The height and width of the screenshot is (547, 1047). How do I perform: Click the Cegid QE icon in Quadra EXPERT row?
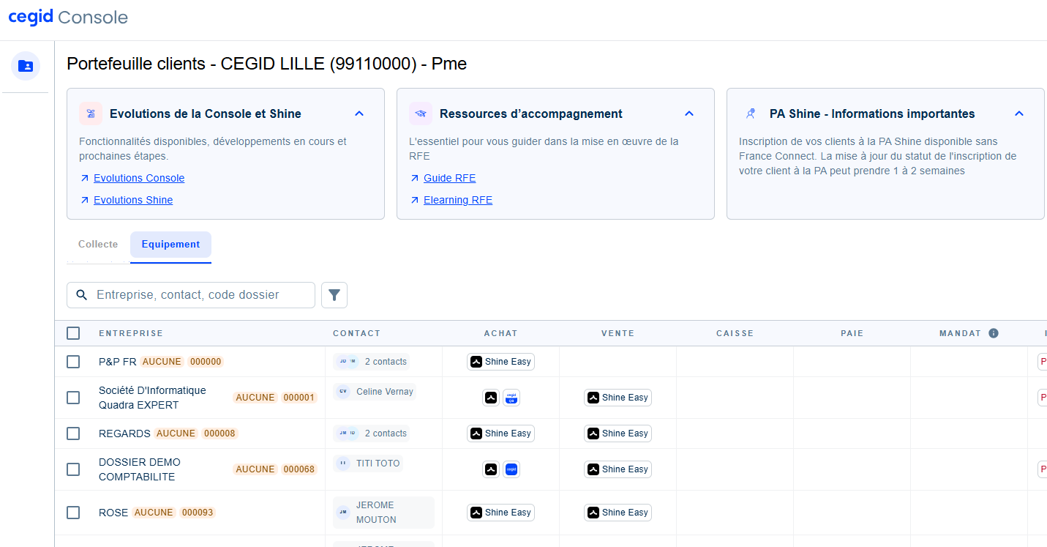[x=511, y=398]
